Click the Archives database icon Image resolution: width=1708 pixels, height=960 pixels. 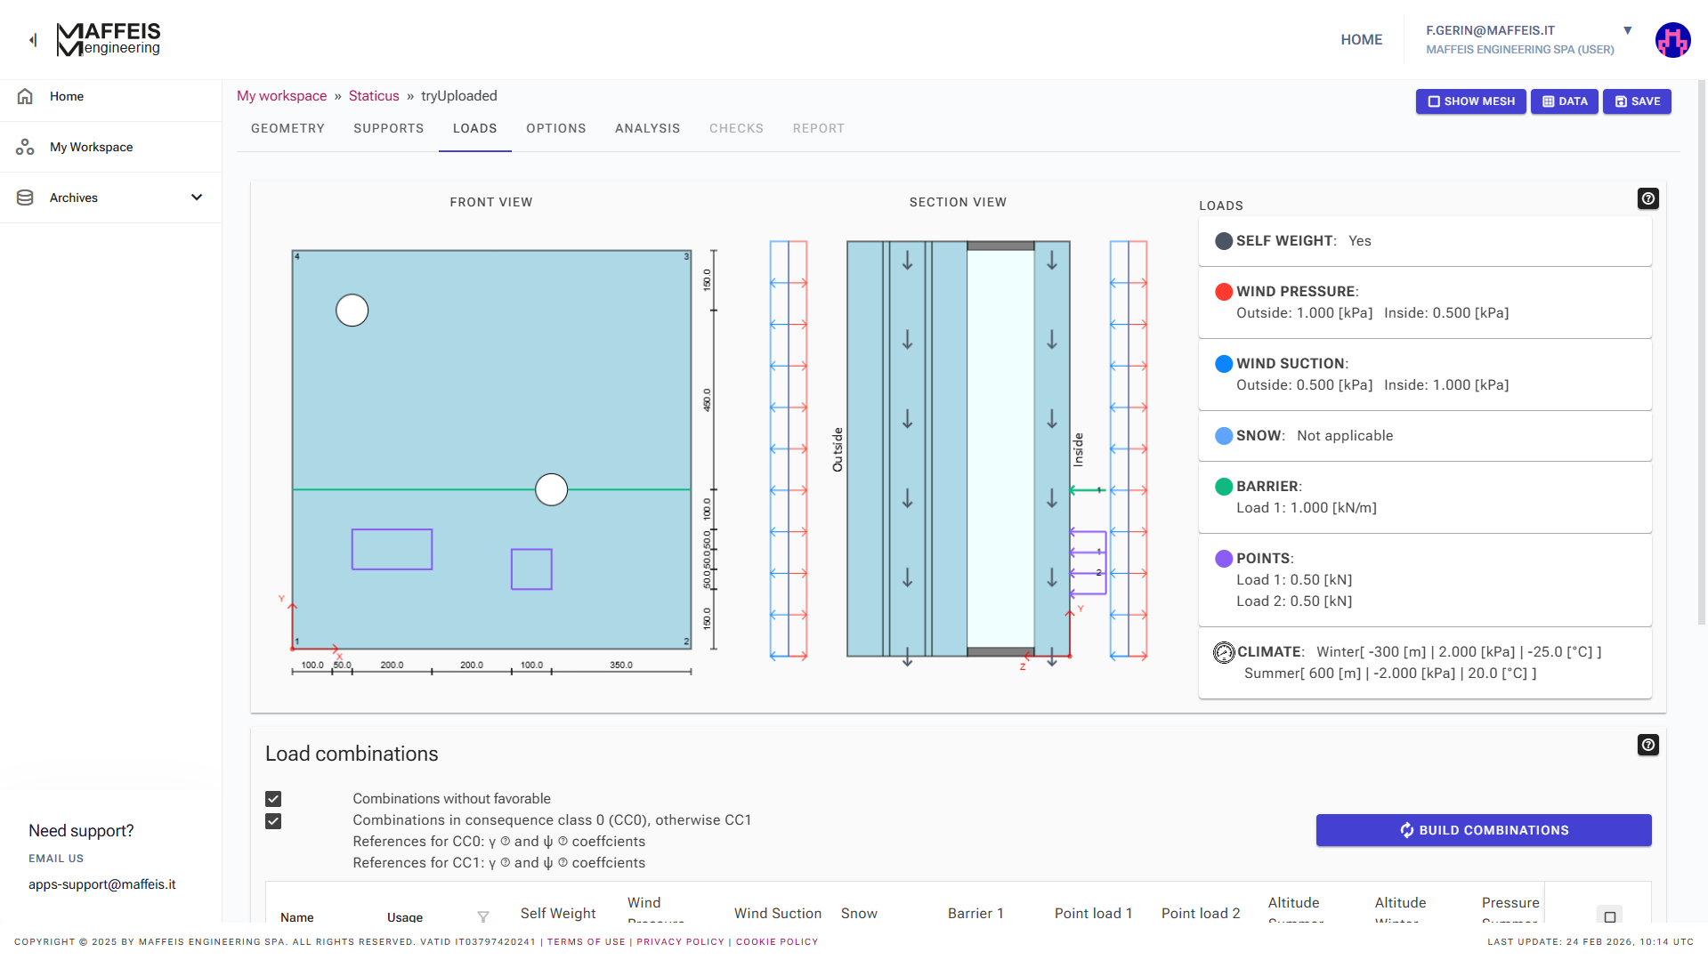tap(25, 198)
